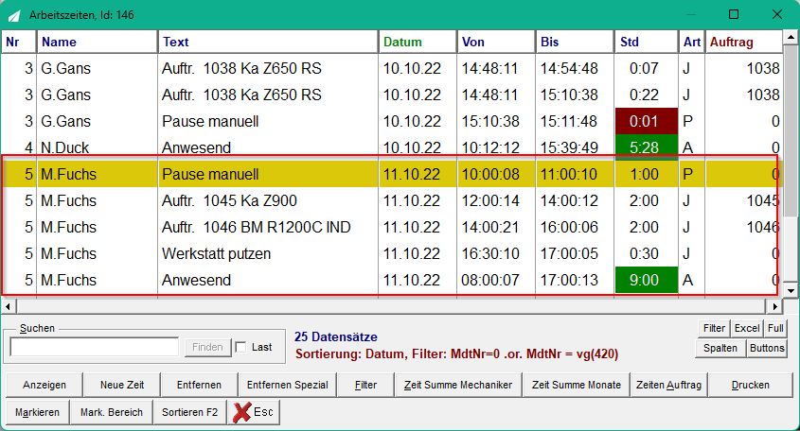Select N.Duck Anwesend row
The height and width of the screenshot is (431, 800).
pos(392,147)
